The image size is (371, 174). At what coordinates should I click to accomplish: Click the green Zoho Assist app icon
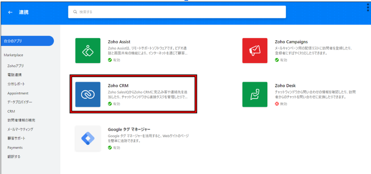coord(88,50)
